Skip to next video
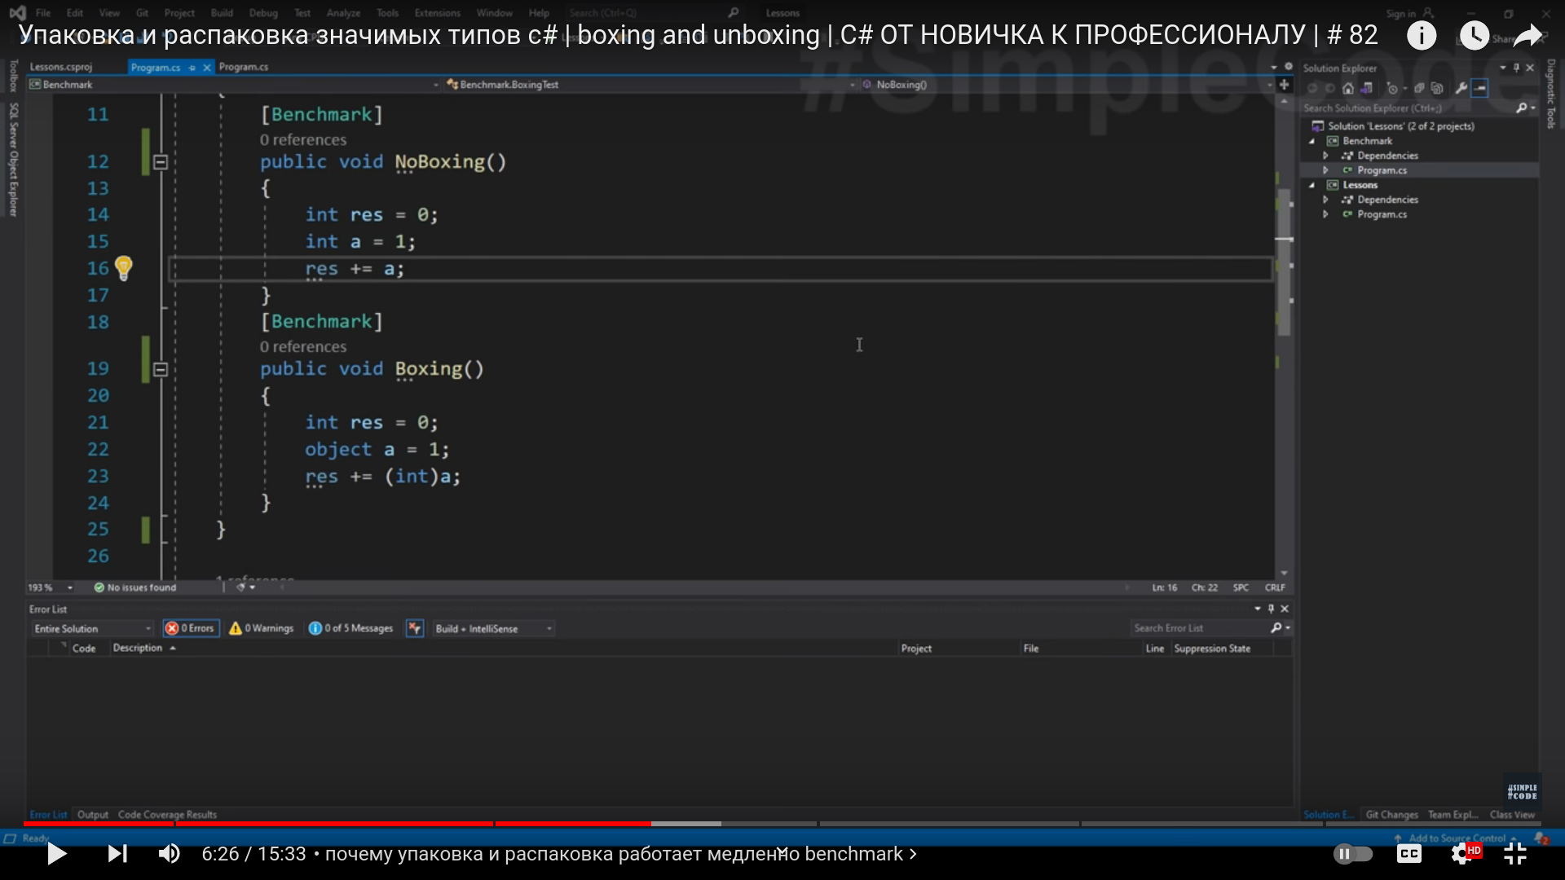The height and width of the screenshot is (880, 1565). pos(117,854)
